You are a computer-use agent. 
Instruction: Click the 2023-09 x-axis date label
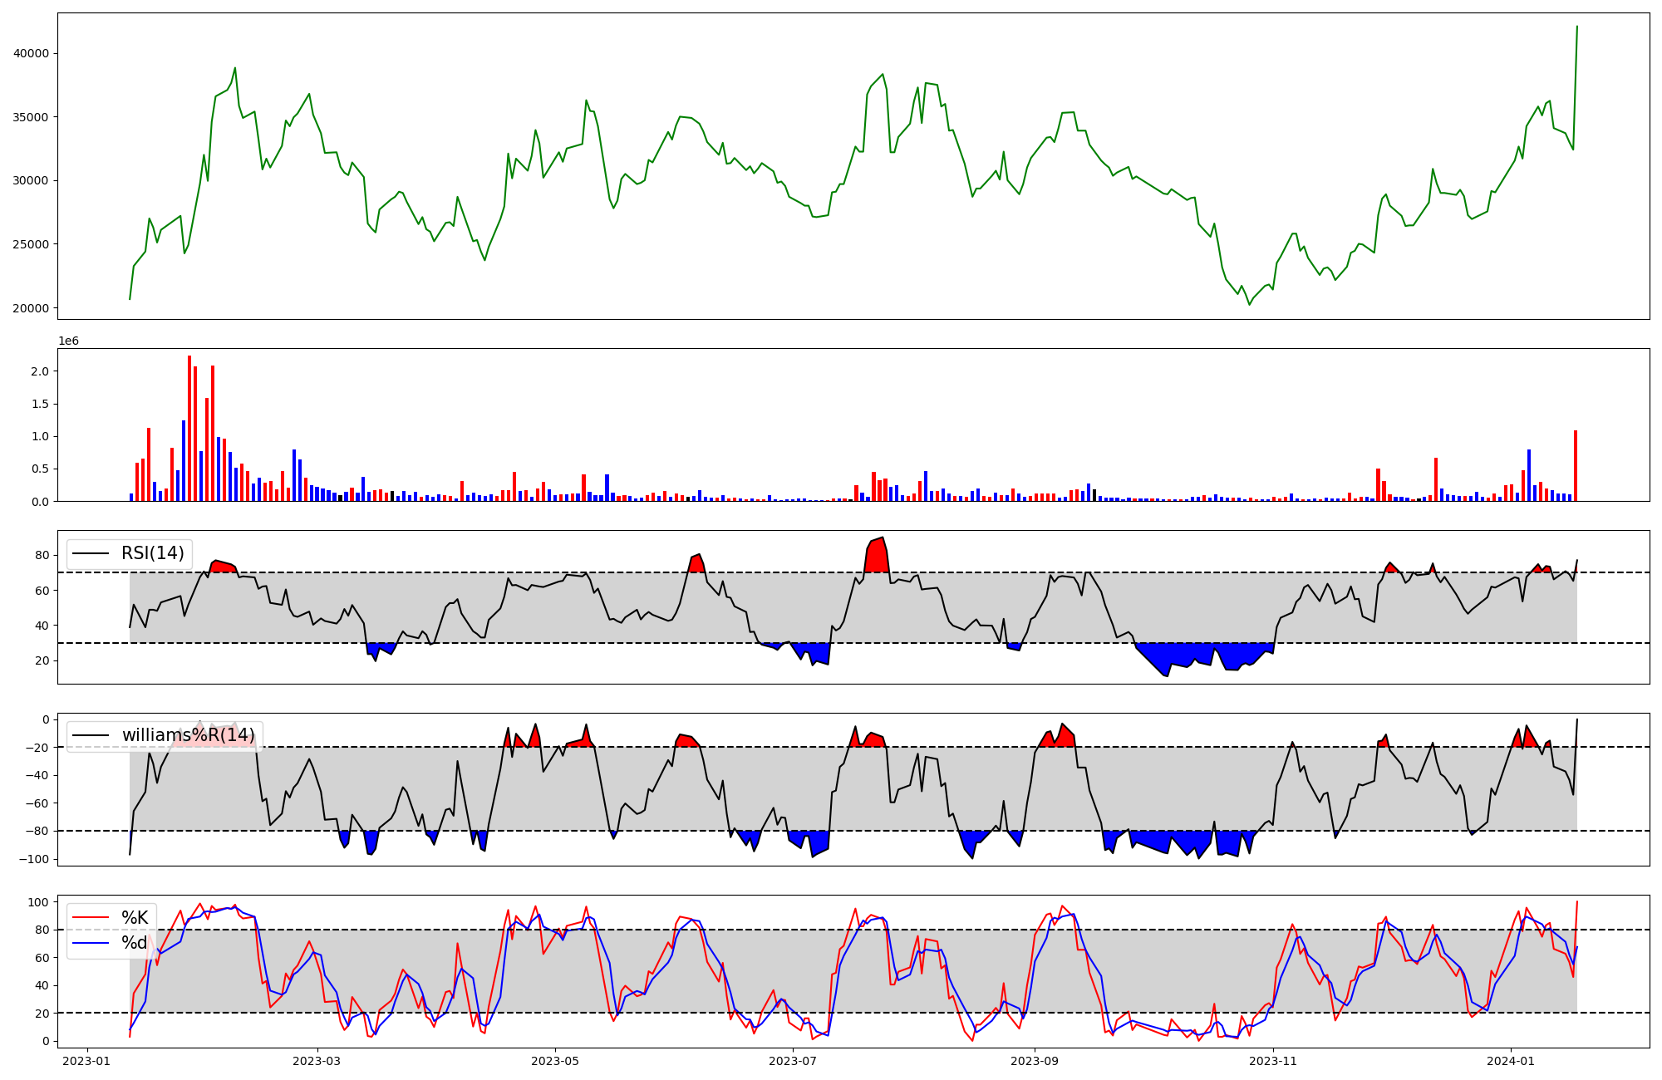pos(1035,1061)
